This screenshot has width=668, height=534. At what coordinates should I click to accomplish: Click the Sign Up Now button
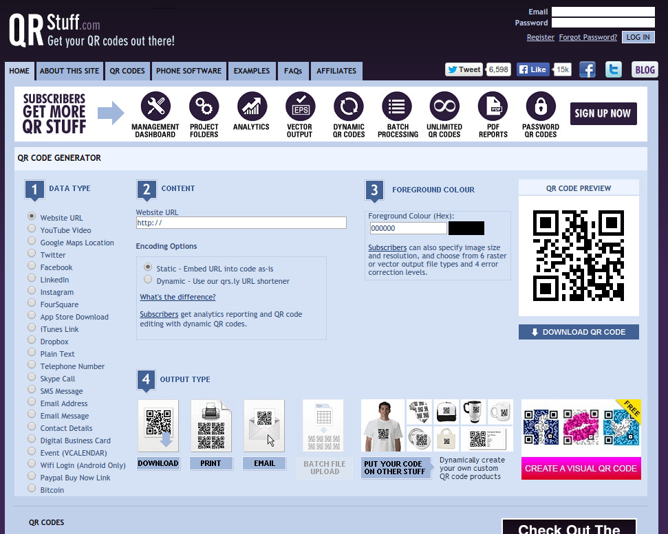coord(603,113)
